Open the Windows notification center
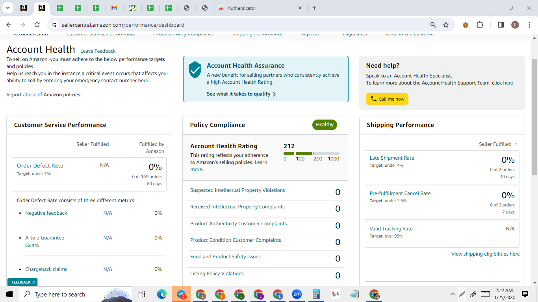The height and width of the screenshot is (302, 538). coord(525,294)
